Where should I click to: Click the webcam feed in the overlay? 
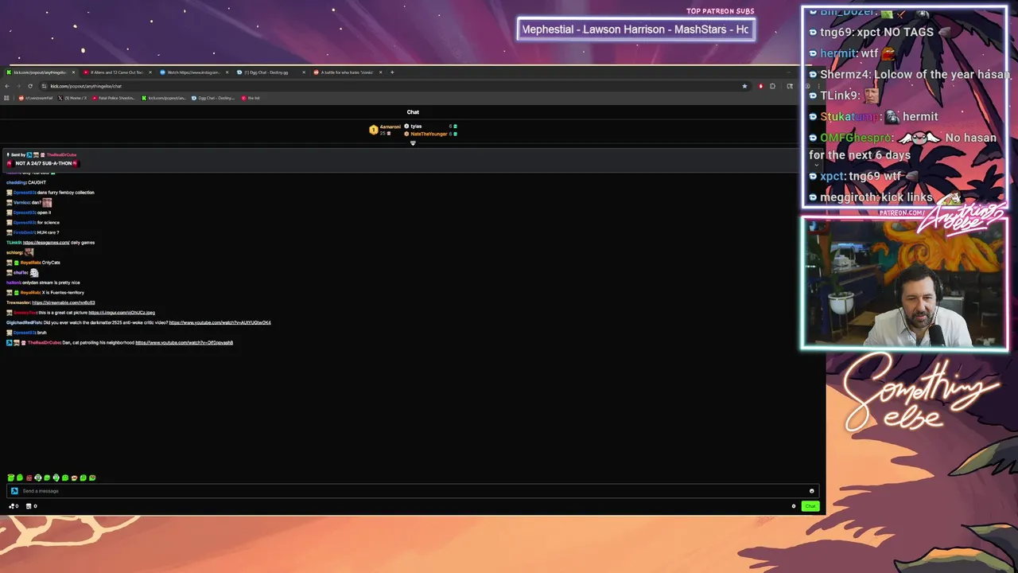tap(904, 283)
